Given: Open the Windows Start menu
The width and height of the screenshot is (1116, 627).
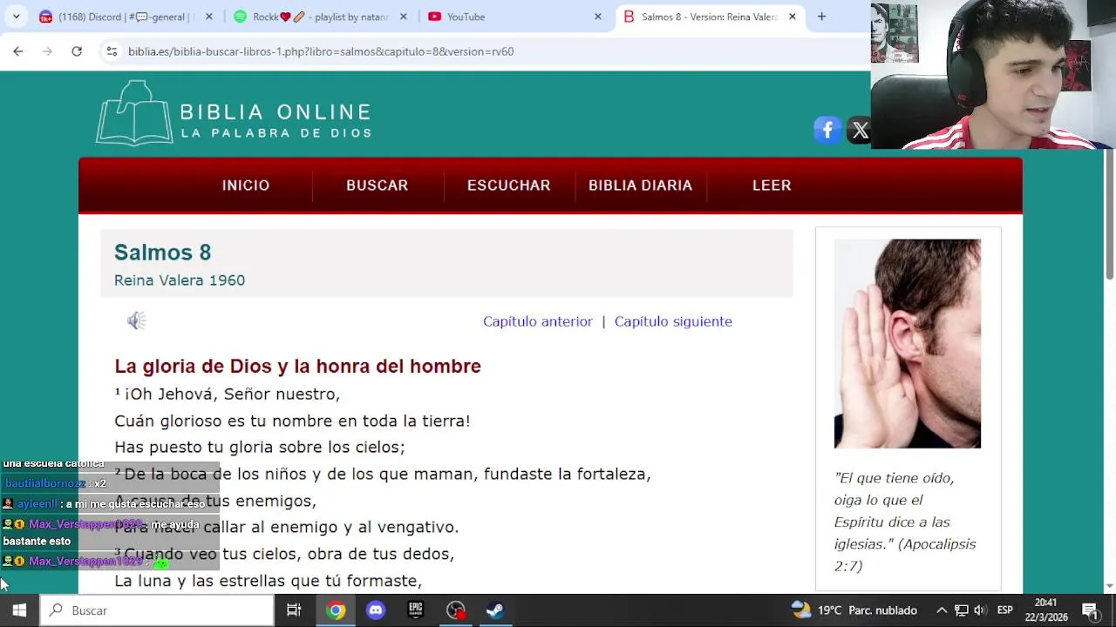Looking at the screenshot, I should (19, 610).
